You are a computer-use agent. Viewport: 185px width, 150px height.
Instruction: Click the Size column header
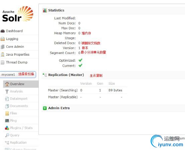click(x=112, y=83)
